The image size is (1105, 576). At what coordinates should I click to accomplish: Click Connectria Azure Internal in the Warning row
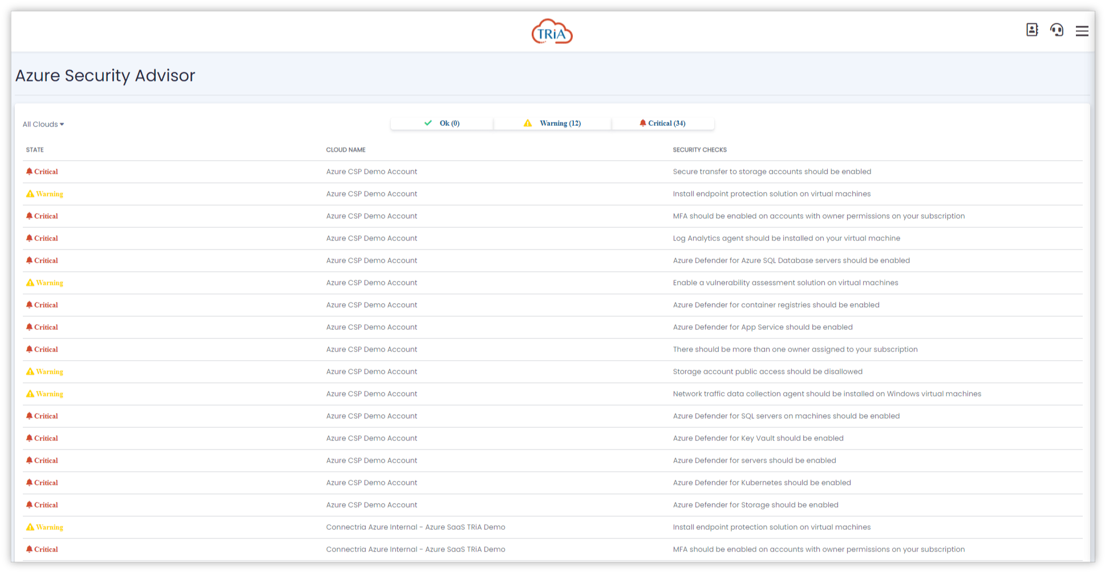click(x=415, y=527)
